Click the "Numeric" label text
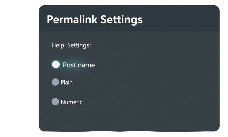The width and height of the screenshot is (228, 137). pos(72,102)
